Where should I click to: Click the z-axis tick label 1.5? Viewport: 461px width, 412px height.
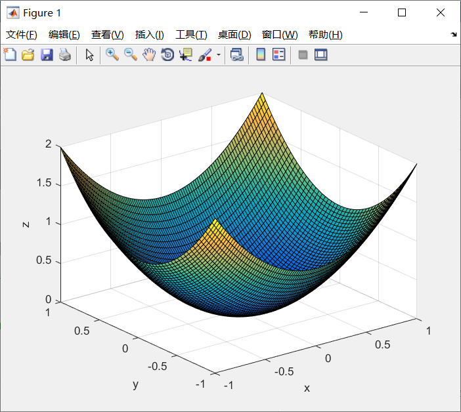[44, 183]
